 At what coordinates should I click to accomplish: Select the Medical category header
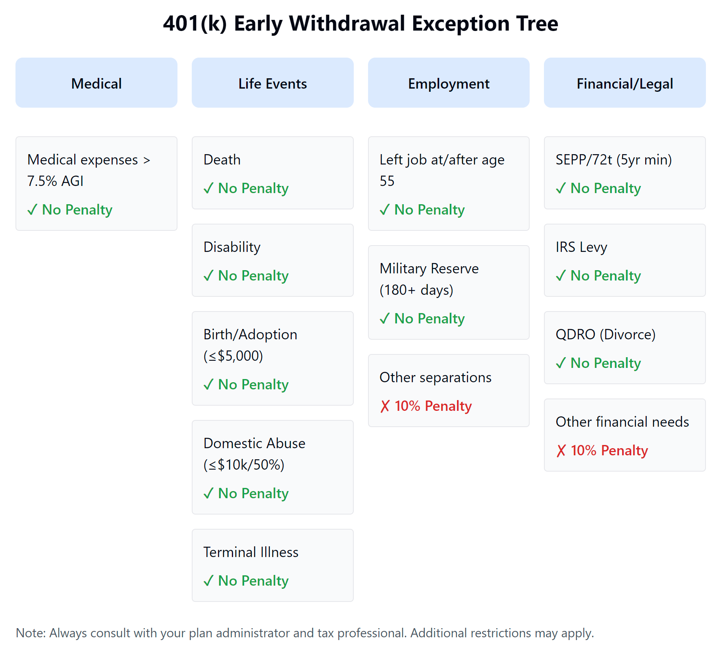point(96,83)
